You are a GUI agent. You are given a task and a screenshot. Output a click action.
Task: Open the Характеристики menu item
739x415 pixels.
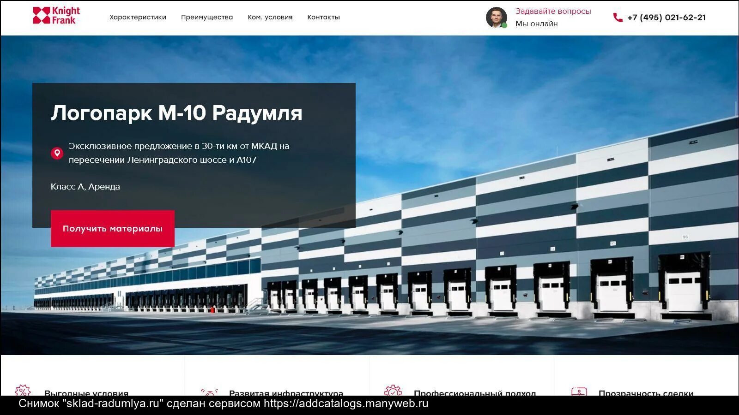coord(138,17)
